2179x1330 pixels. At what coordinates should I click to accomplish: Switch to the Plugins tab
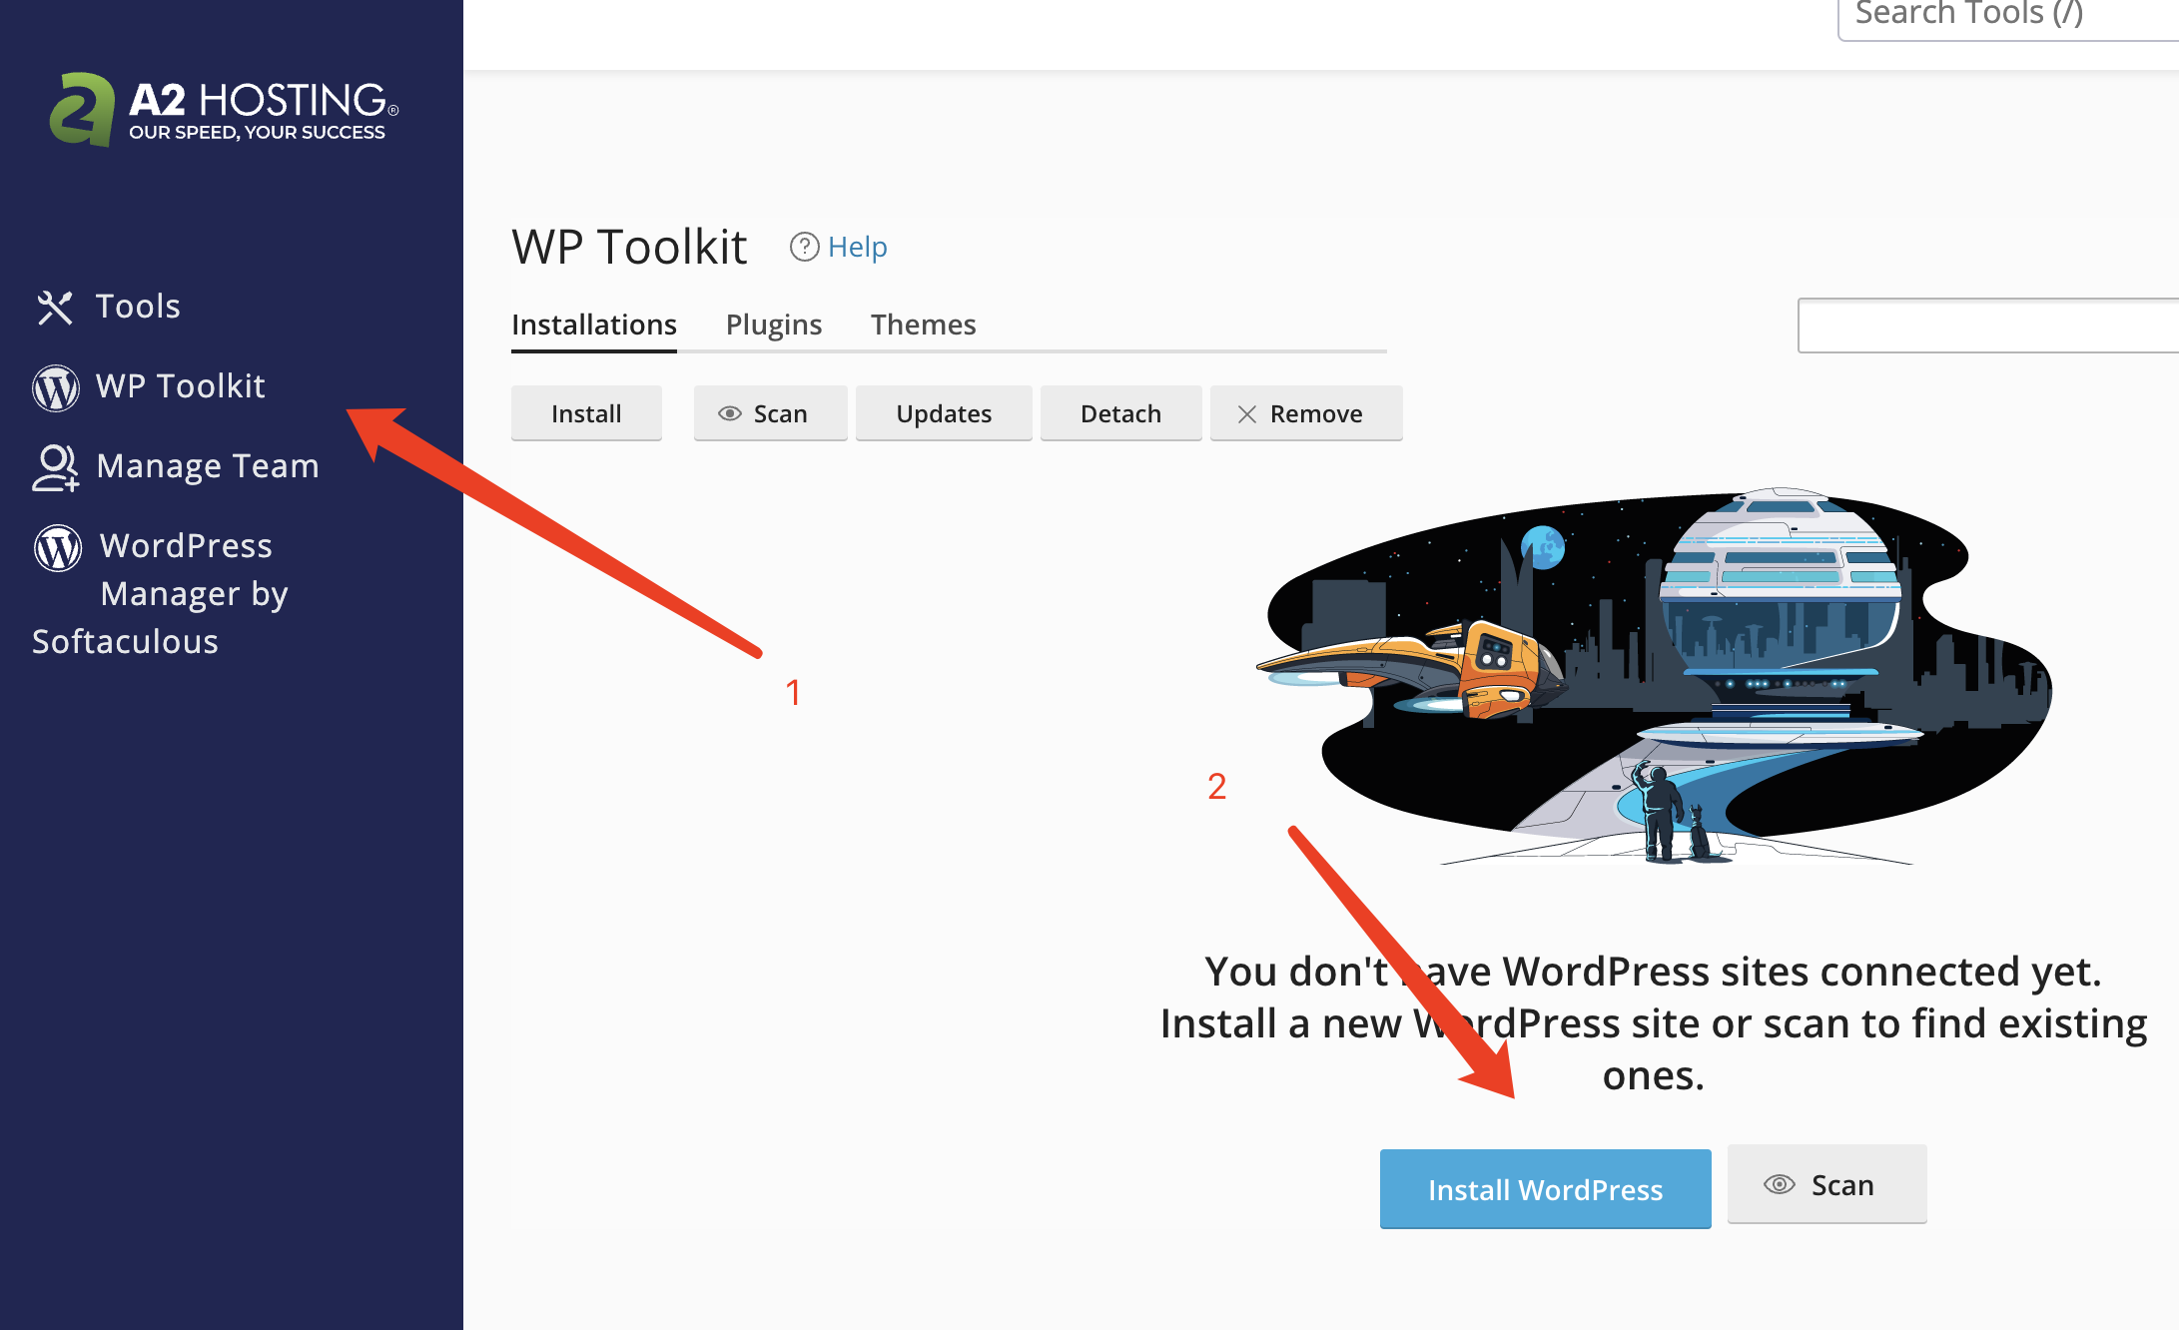pos(774,325)
